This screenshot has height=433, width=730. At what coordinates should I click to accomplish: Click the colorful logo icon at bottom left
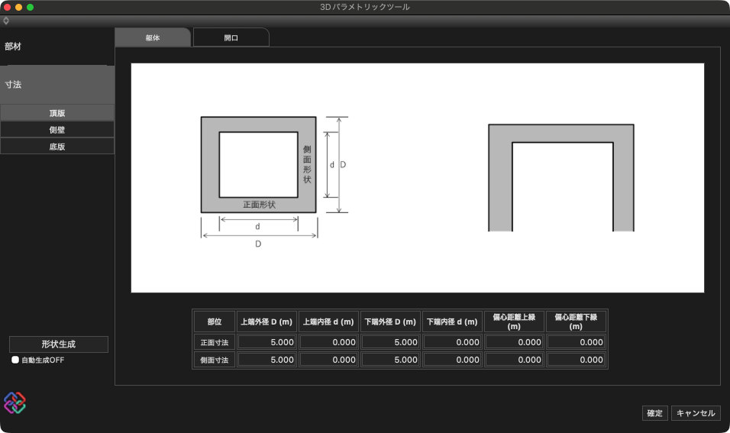[x=15, y=402]
